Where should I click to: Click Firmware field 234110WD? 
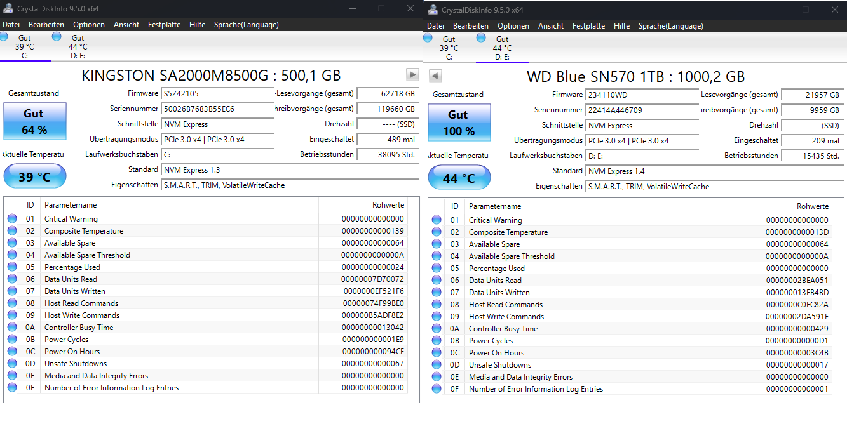(642, 95)
